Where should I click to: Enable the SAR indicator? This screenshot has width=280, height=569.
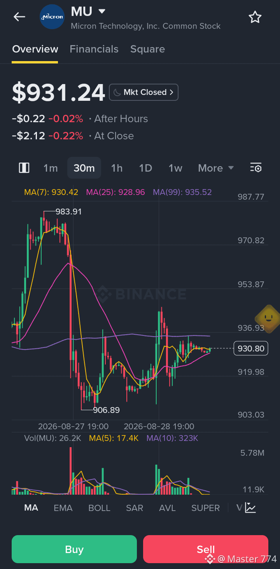pos(135,508)
